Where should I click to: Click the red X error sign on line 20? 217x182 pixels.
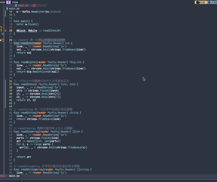pos(5,31)
